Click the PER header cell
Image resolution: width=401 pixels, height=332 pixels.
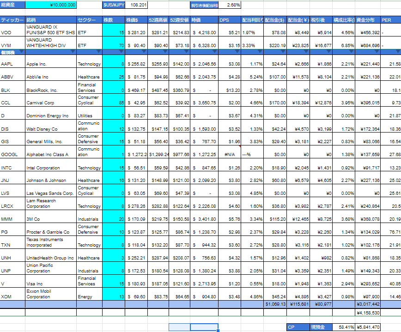coord(391,20)
